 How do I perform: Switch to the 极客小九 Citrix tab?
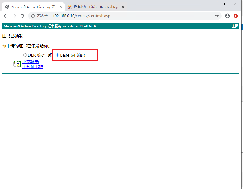point(95,7)
